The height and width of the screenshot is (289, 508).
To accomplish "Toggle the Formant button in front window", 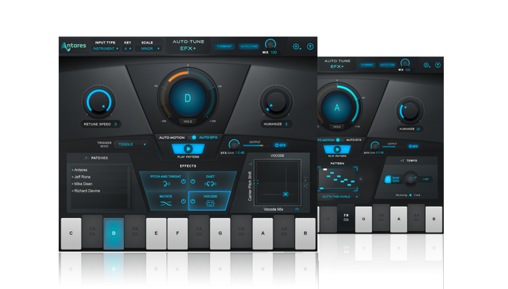I will [x=224, y=47].
